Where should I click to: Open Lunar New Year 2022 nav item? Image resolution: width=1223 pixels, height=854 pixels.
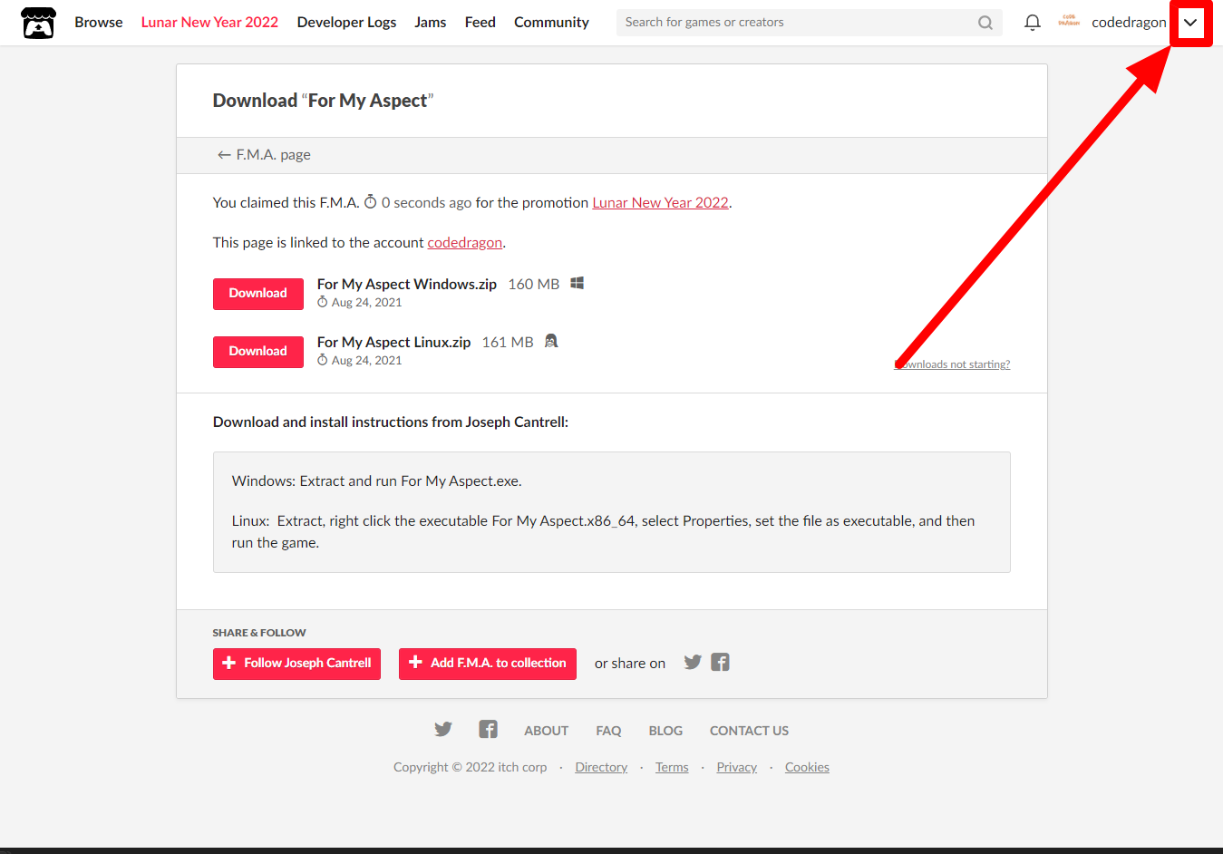click(x=209, y=23)
